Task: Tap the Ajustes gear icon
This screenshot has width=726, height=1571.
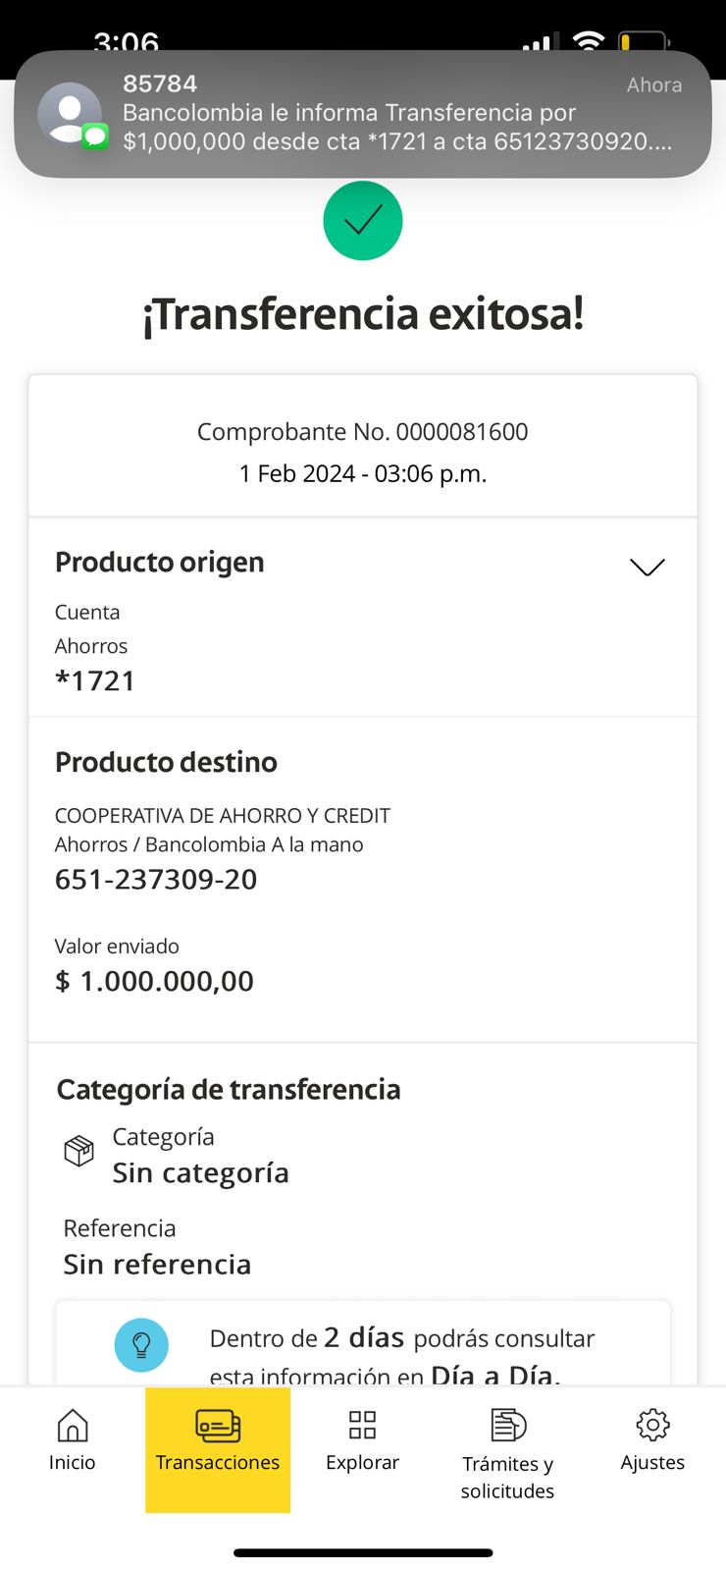Action: [x=652, y=1425]
